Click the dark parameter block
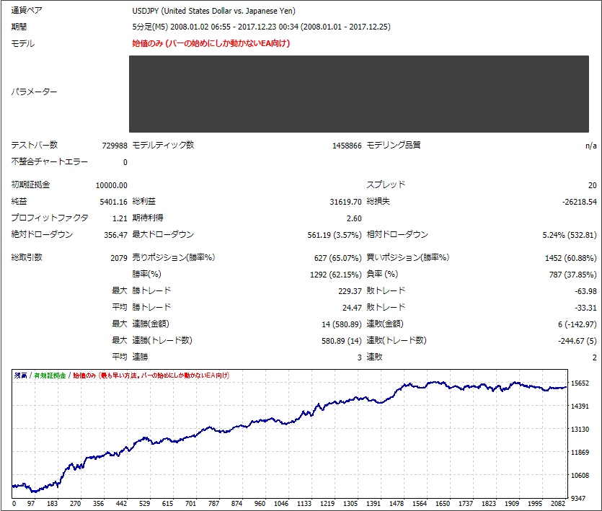Screen dimensions: 602x511 coord(358,94)
